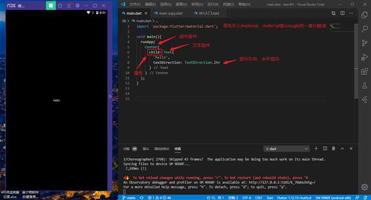Screen dimensions: 371x200
Task: Open the Selection menu in VS Code
Action: click(x=166, y=4)
